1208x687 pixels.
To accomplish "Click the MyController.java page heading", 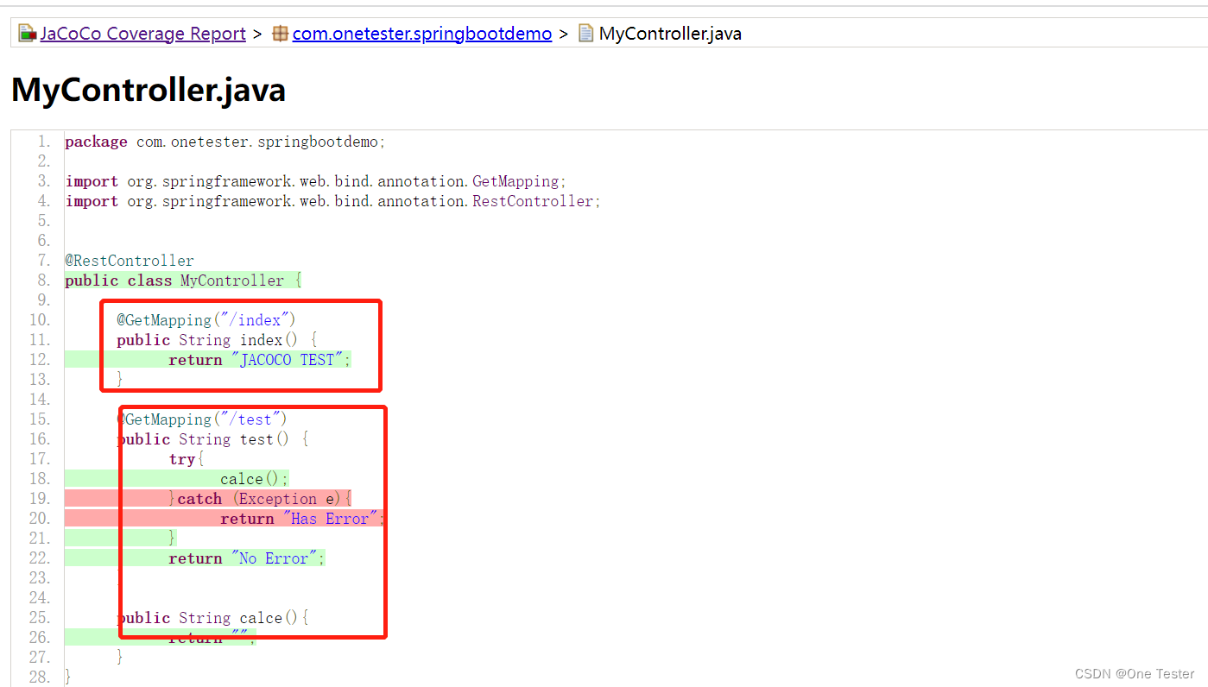I will point(149,90).
